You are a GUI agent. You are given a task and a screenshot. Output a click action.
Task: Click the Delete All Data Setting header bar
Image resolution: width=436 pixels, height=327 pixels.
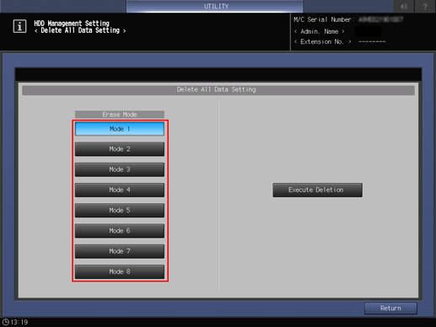218,89
